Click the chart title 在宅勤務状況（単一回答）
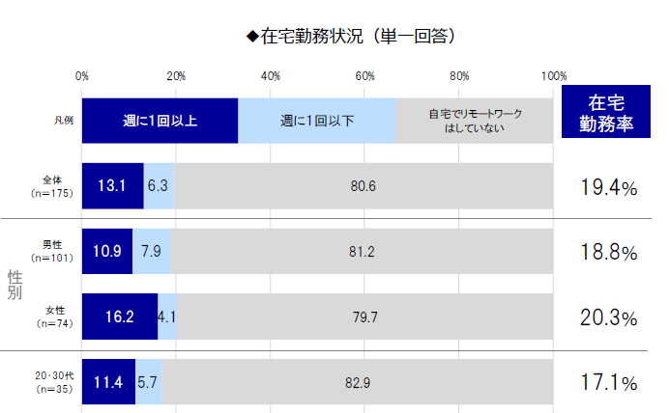669x413 pixels. tap(351, 37)
